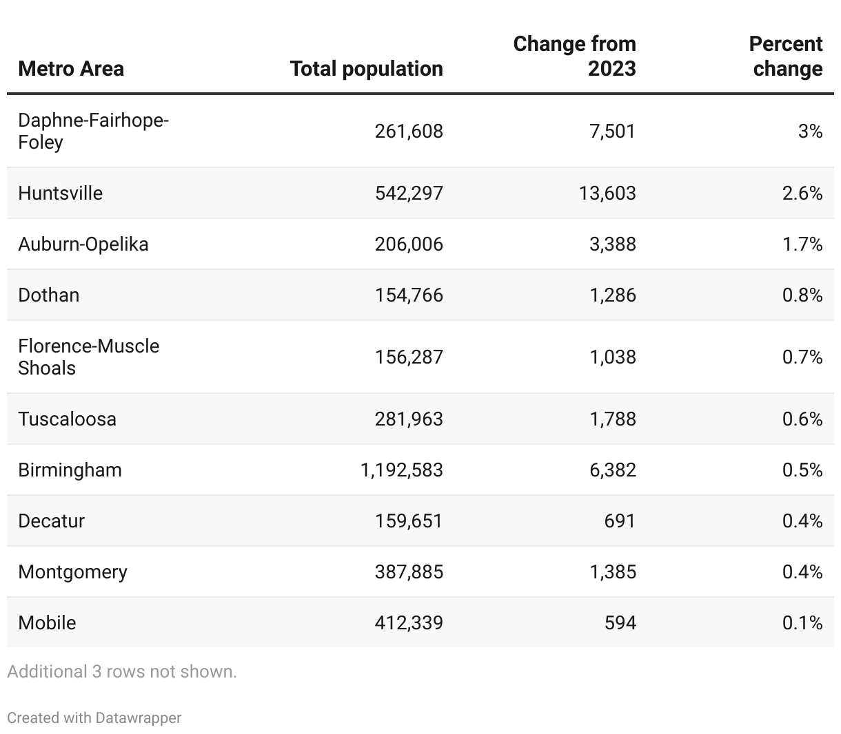Select the Tuscaloosa metro area cell

(68, 419)
